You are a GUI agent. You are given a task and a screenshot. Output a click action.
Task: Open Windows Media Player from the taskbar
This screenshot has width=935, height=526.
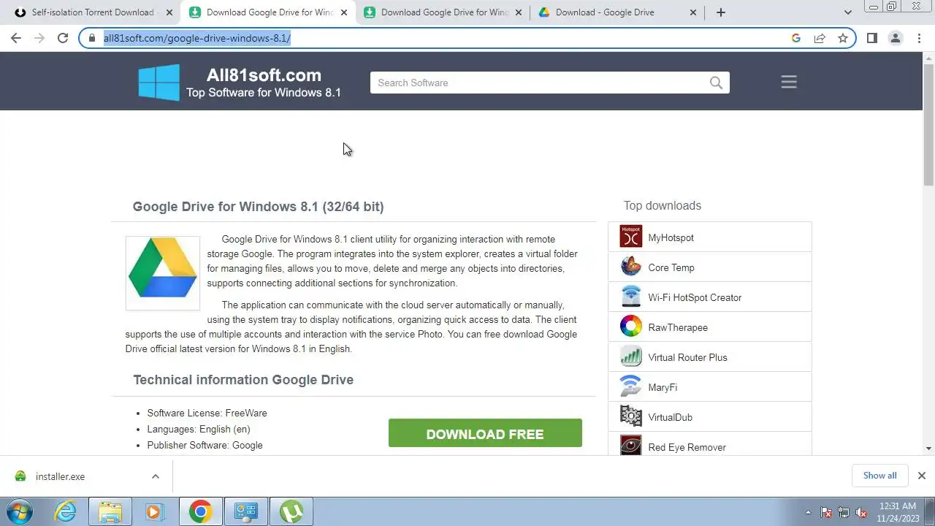(x=154, y=511)
